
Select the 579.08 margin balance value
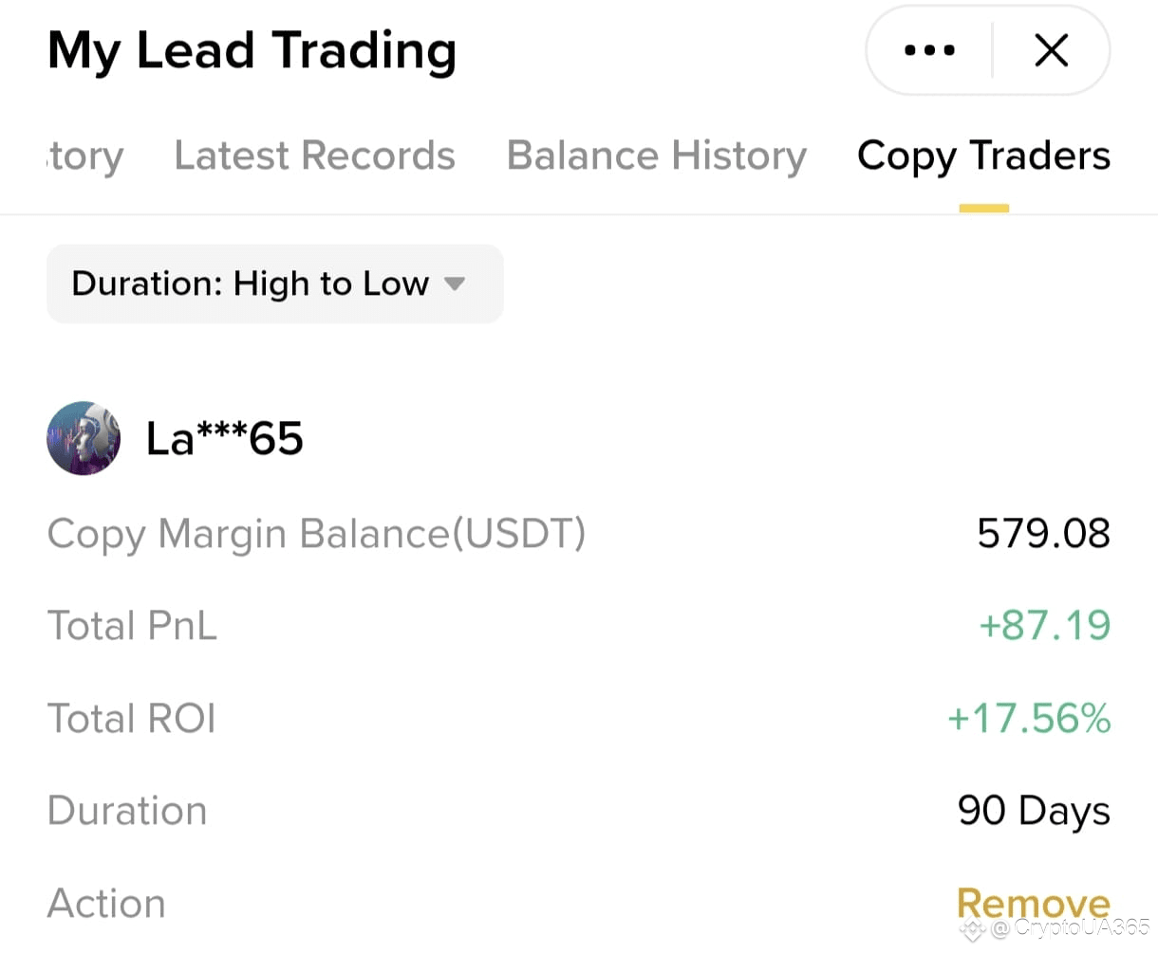(x=1043, y=534)
